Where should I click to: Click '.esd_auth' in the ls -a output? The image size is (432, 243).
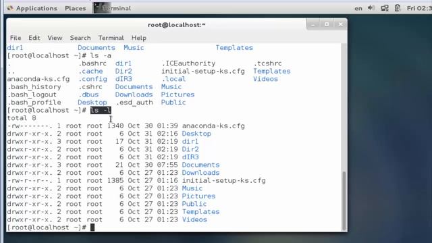point(134,103)
